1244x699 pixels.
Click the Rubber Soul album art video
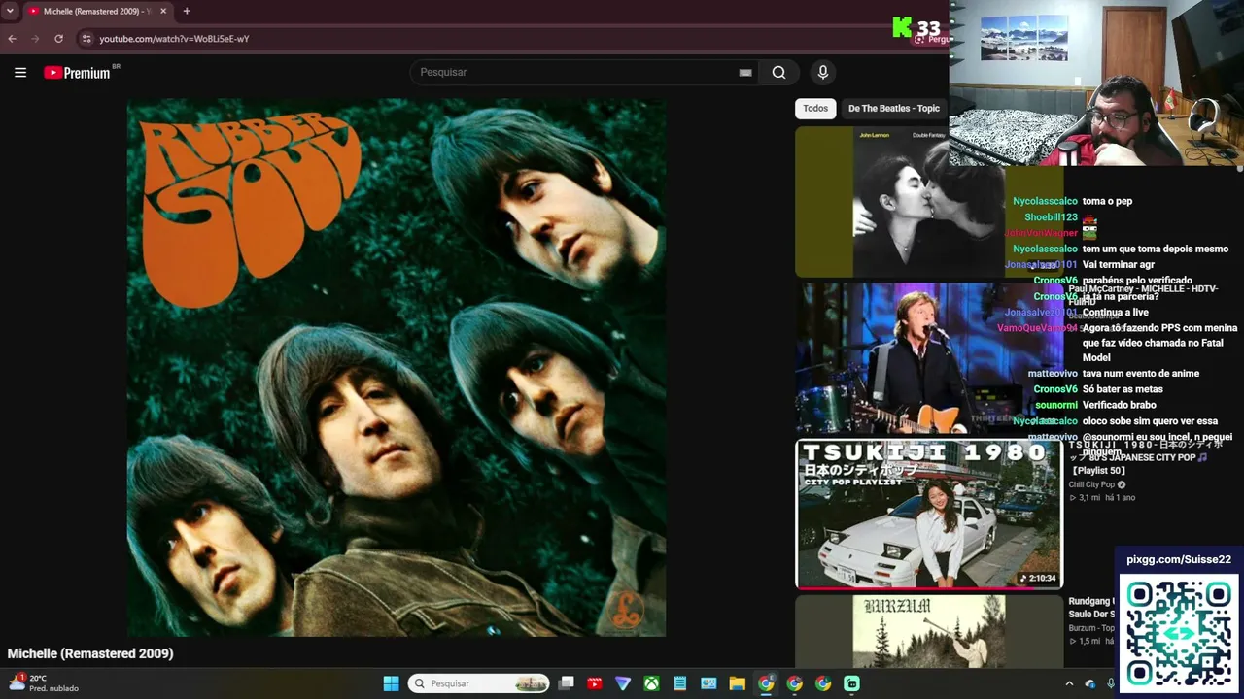coord(397,367)
